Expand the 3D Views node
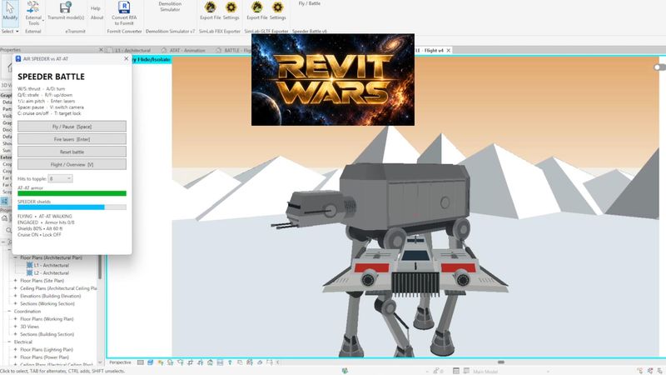 (15, 327)
